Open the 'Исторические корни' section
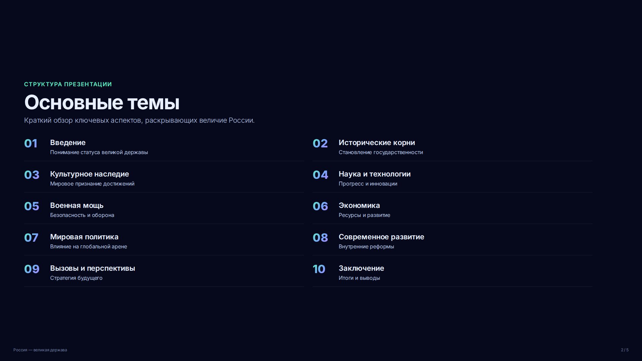Image resolution: width=642 pixels, height=361 pixels. 377,143
